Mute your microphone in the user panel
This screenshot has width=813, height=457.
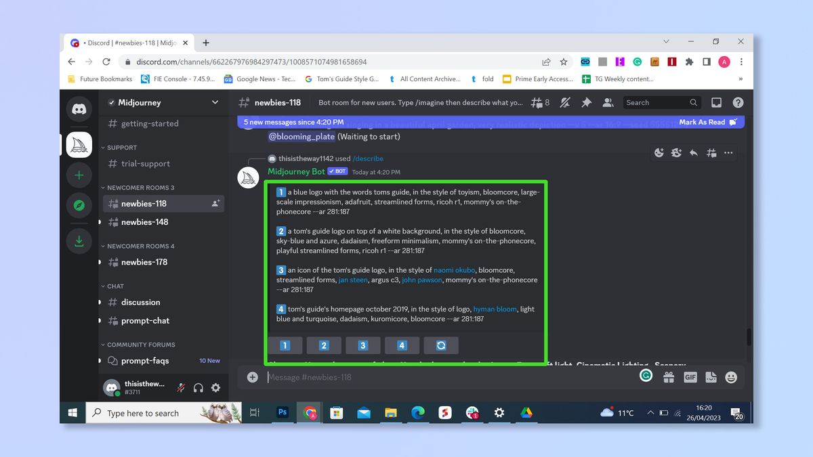[180, 387]
